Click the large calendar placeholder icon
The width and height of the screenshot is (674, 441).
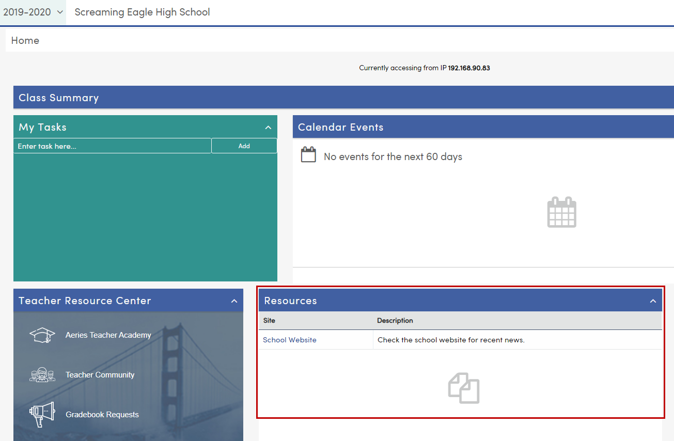click(x=561, y=212)
